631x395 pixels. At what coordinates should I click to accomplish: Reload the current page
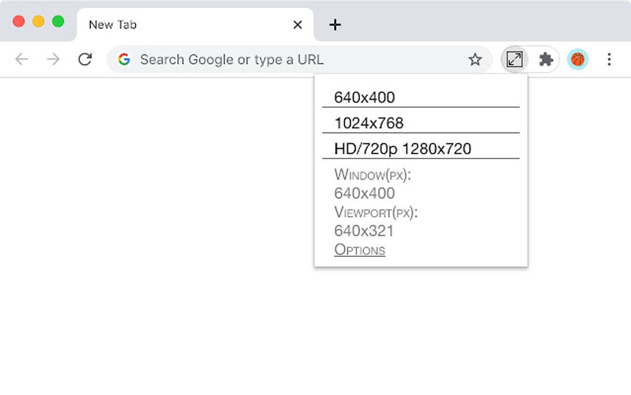[x=85, y=59]
